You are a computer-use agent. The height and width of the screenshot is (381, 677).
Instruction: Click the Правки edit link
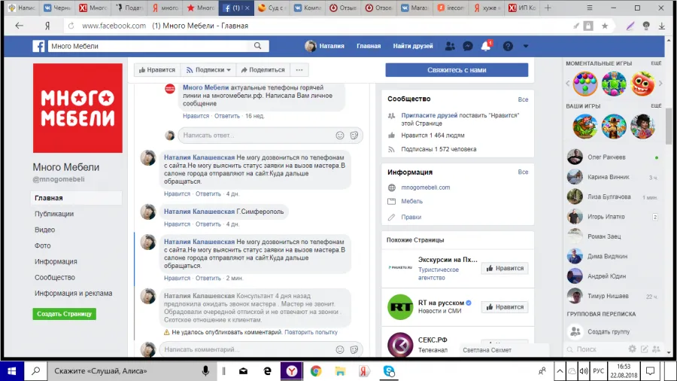coord(411,217)
